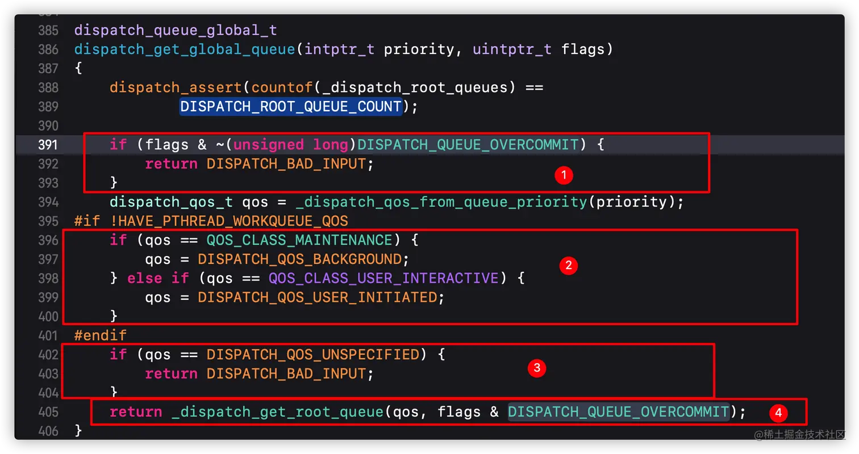The width and height of the screenshot is (859, 454).
Task: Click the dispatch_queue_global_t return type
Action: pyautogui.click(x=176, y=30)
